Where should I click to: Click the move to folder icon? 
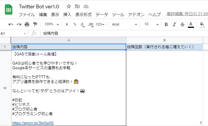pos(77,6)
